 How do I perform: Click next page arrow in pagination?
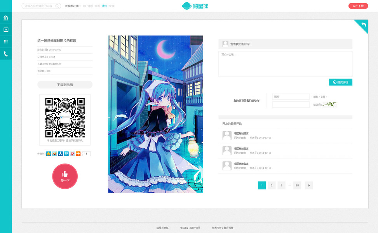pyautogui.click(x=309, y=185)
